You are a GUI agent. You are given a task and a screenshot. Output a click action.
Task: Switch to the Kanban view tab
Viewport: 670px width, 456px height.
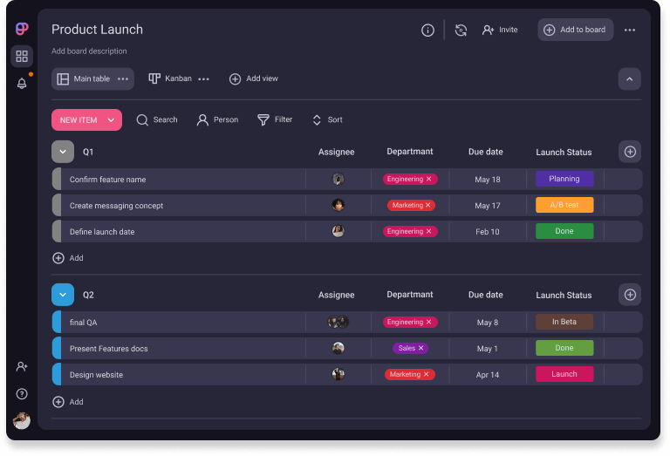(x=171, y=78)
